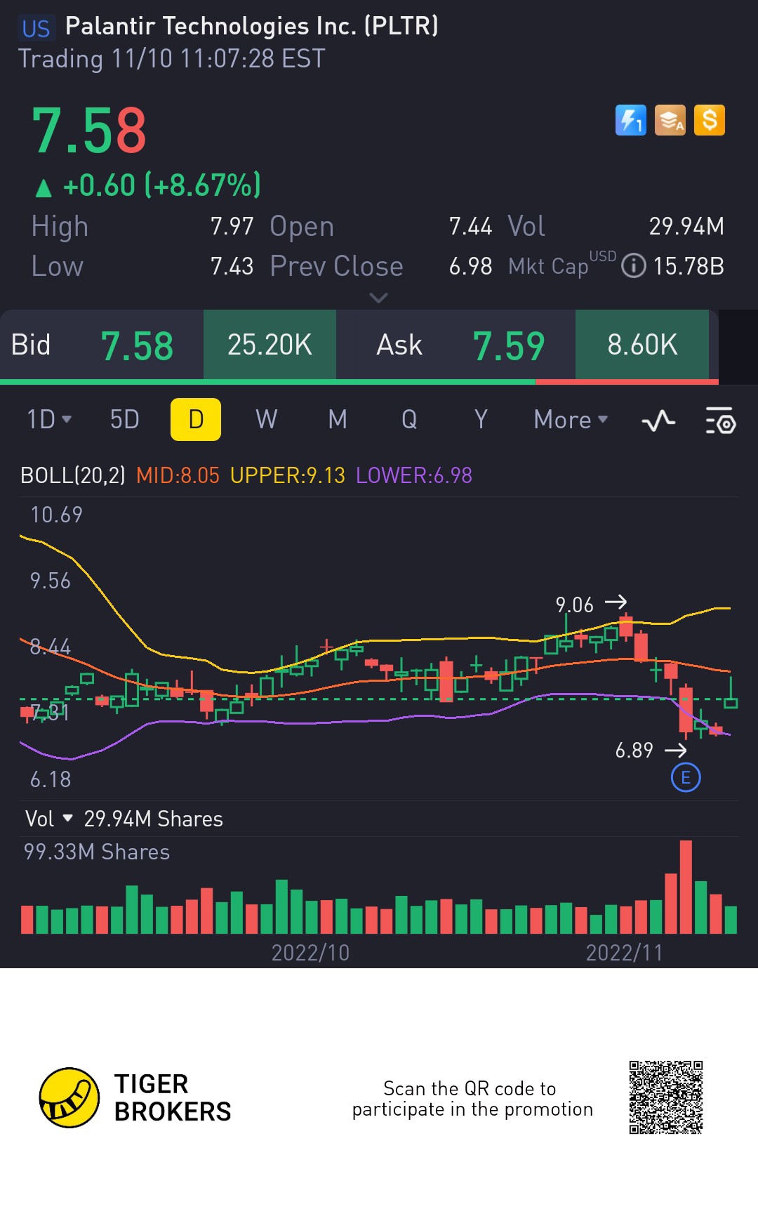Tap the +0.60 (+8.67%) change text
This screenshot has height=1228, width=758.
click(161, 186)
